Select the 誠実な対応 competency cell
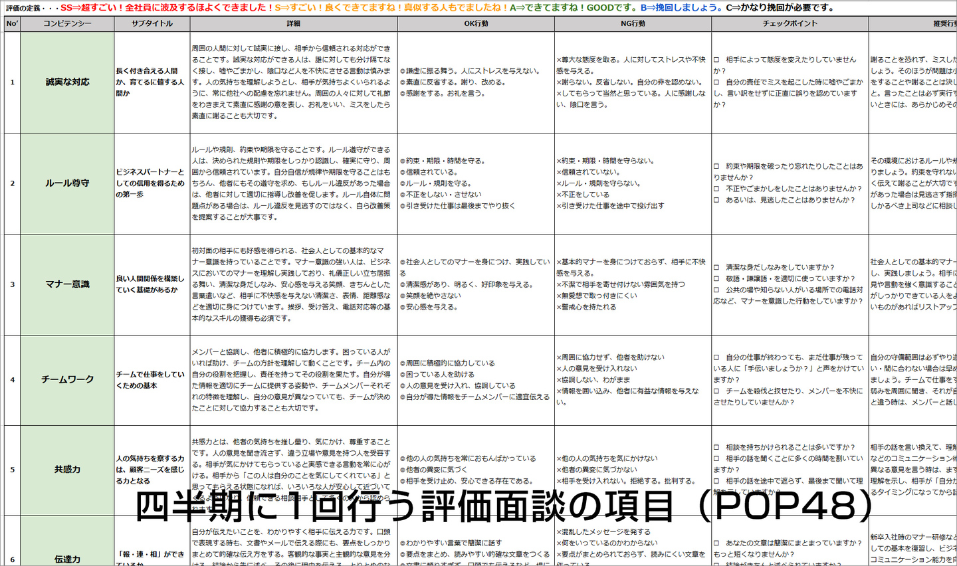 (67, 82)
